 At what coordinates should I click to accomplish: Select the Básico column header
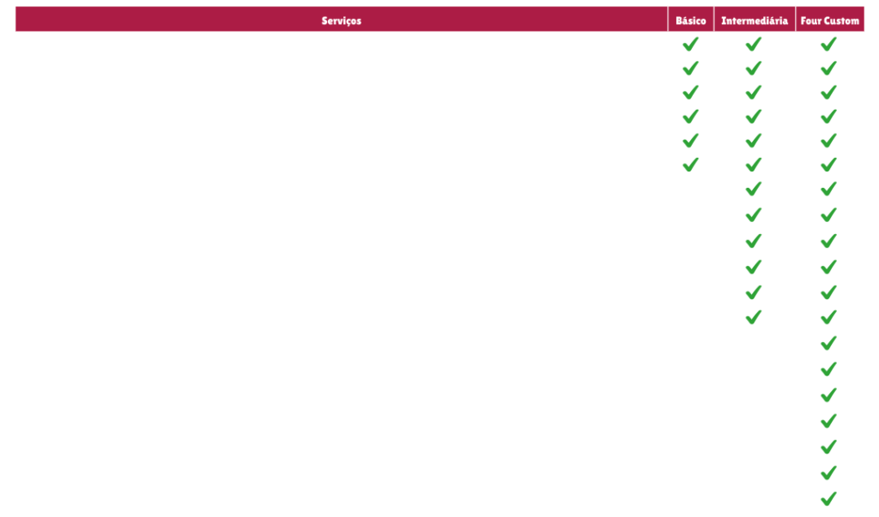pyautogui.click(x=690, y=20)
